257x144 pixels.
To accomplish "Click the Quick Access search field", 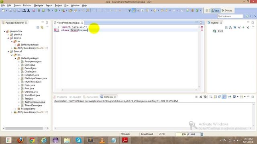I will click(230, 16).
